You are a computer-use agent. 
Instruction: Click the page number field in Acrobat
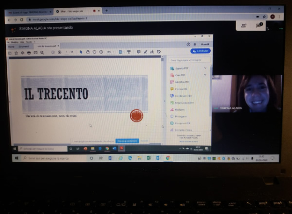click(x=67, y=52)
